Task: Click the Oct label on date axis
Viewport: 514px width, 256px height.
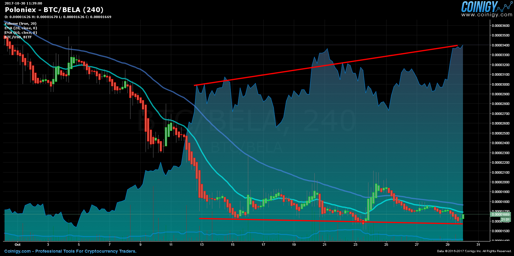Action: 18,245
